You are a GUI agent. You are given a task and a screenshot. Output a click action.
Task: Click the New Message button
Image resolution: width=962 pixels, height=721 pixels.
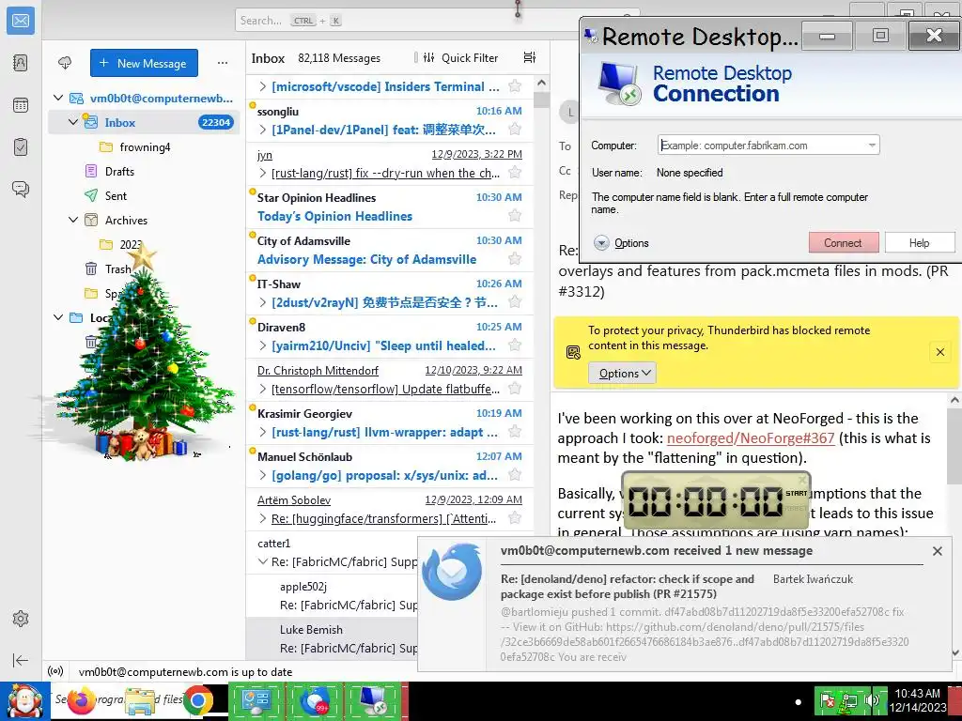[144, 63]
